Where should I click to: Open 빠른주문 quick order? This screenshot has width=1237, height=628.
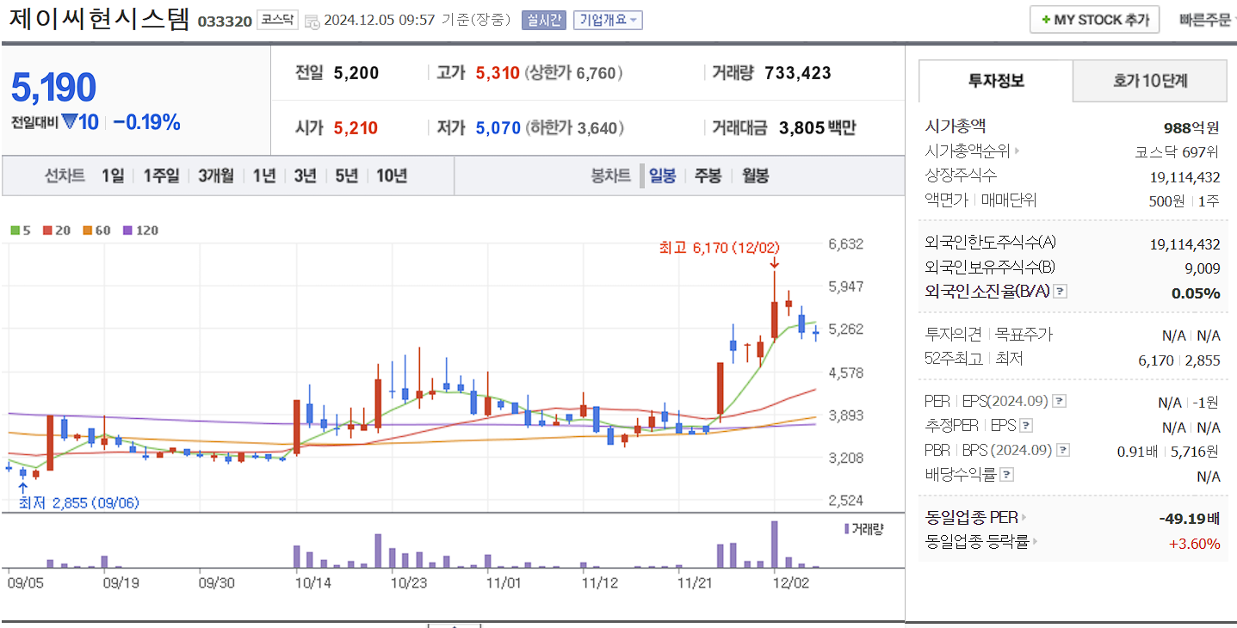[x=1206, y=19]
